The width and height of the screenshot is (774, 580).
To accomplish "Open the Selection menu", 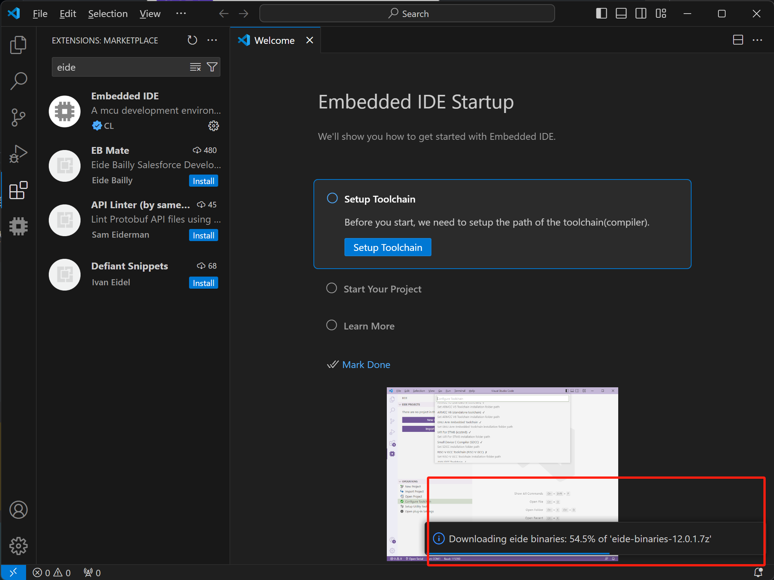I will tap(108, 14).
